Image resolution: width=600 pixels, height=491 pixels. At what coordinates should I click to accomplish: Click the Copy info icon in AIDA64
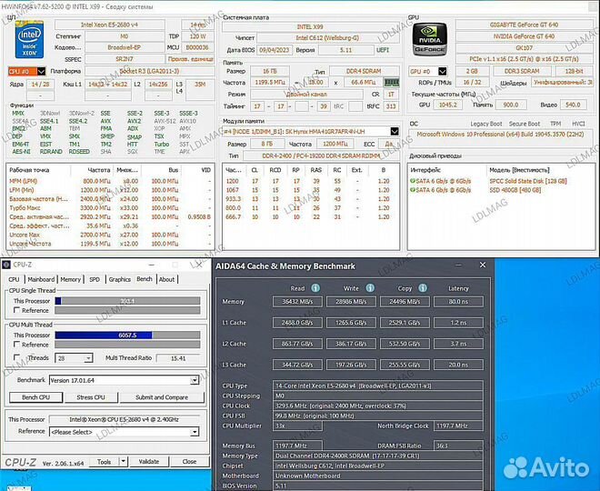[x=423, y=288]
